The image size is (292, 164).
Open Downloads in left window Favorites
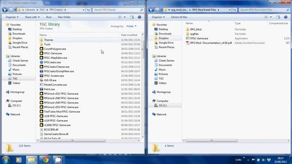point(19,34)
